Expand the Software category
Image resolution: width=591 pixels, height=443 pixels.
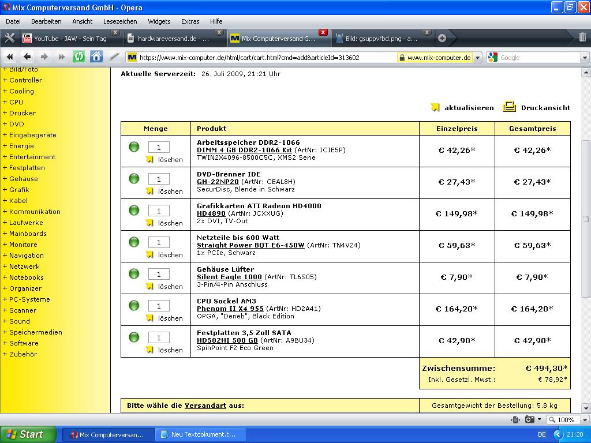[x=21, y=343]
